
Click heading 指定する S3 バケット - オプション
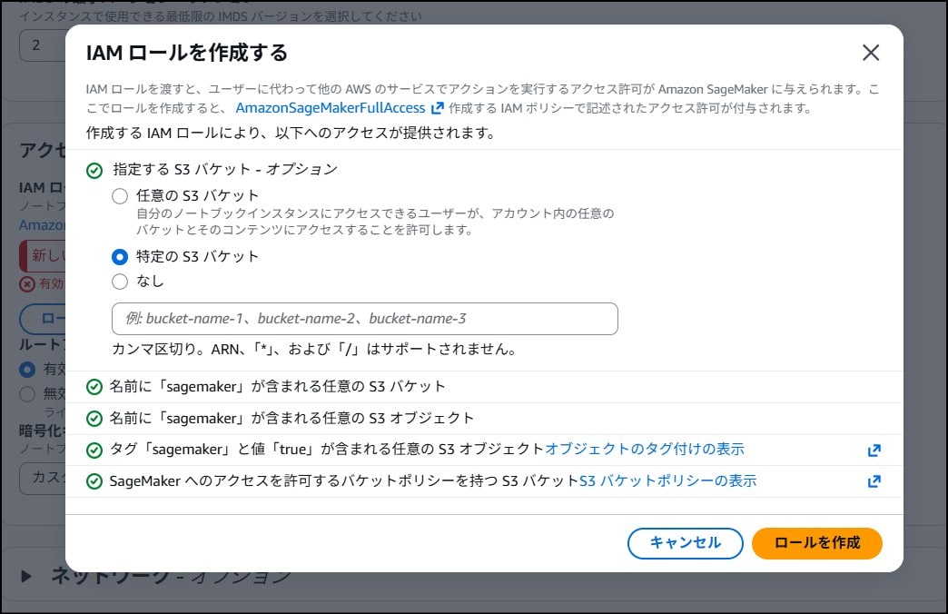[225, 169]
